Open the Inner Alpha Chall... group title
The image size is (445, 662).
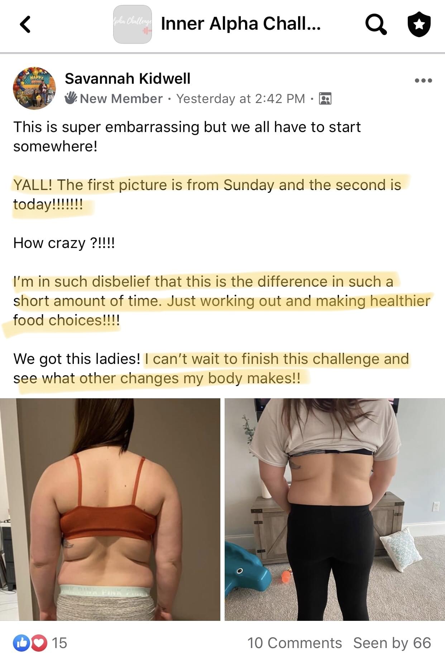click(240, 24)
